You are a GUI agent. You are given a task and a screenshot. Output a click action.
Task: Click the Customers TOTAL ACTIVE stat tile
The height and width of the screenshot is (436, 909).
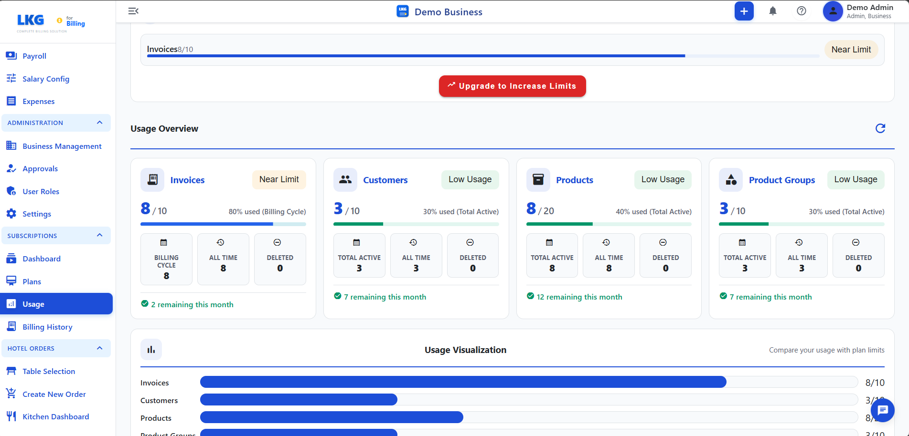pos(359,255)
